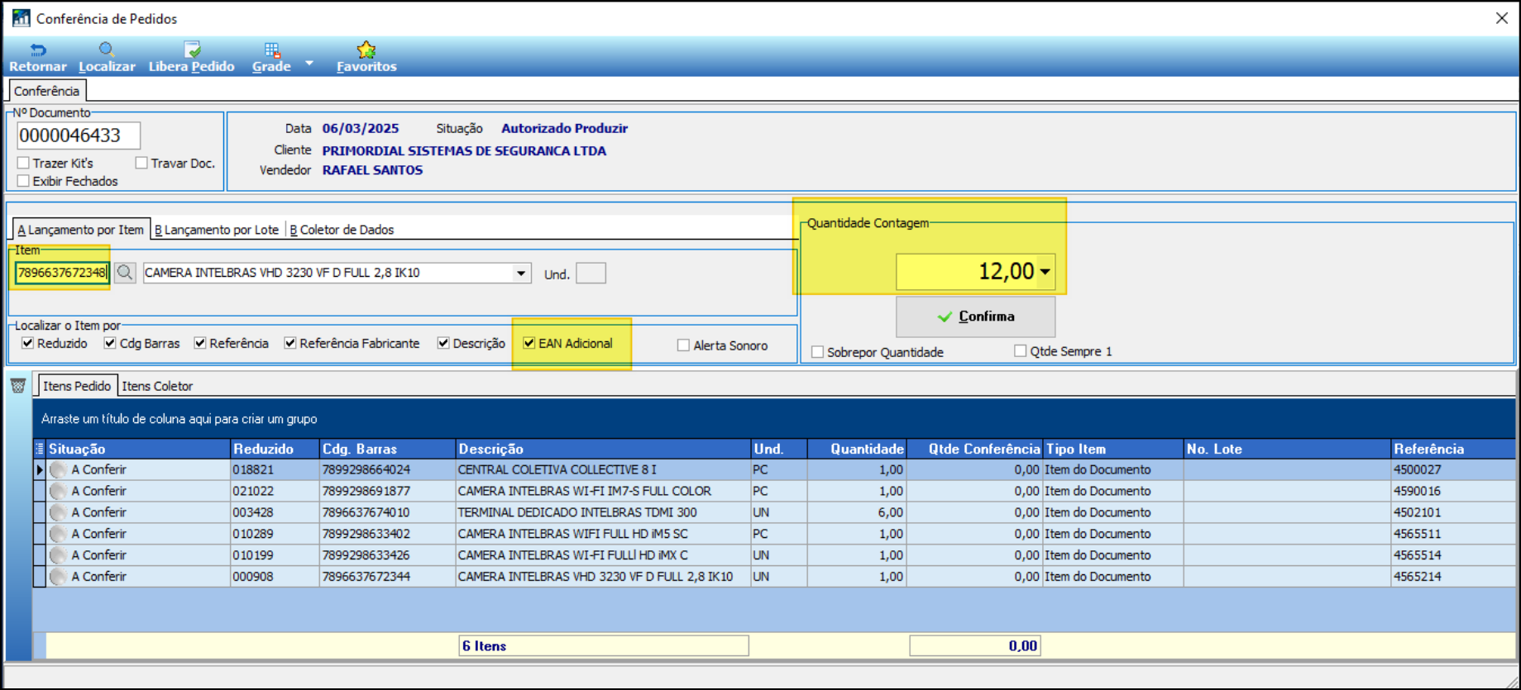This screenshot has height=690, width=1521.
Task: Toggle the EAN Adicional checkbox
Action: click(529, 343)
